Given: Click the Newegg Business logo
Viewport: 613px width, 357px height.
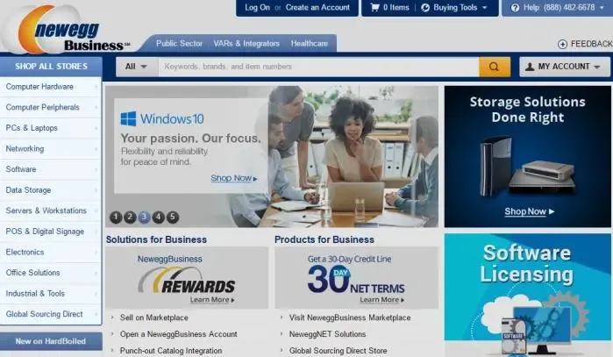Looking at the screenshot, I should [x=67, y=31].
